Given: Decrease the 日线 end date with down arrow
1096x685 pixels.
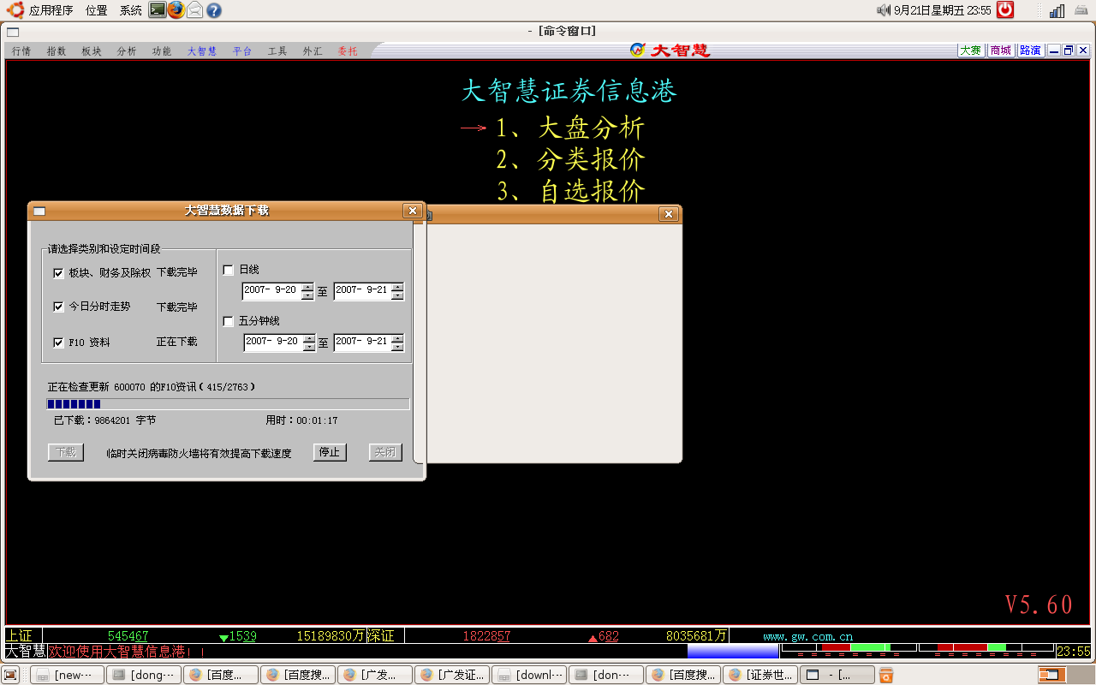Looking at the screenshot, I should tap(396, 295).
